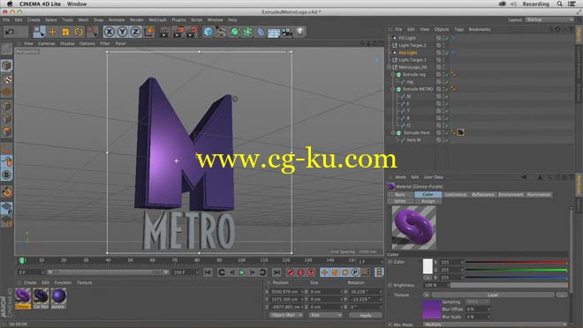Toggle visibility dots for Fill Light
Viewport: 583px width, 328px height.
coord(443,38)
